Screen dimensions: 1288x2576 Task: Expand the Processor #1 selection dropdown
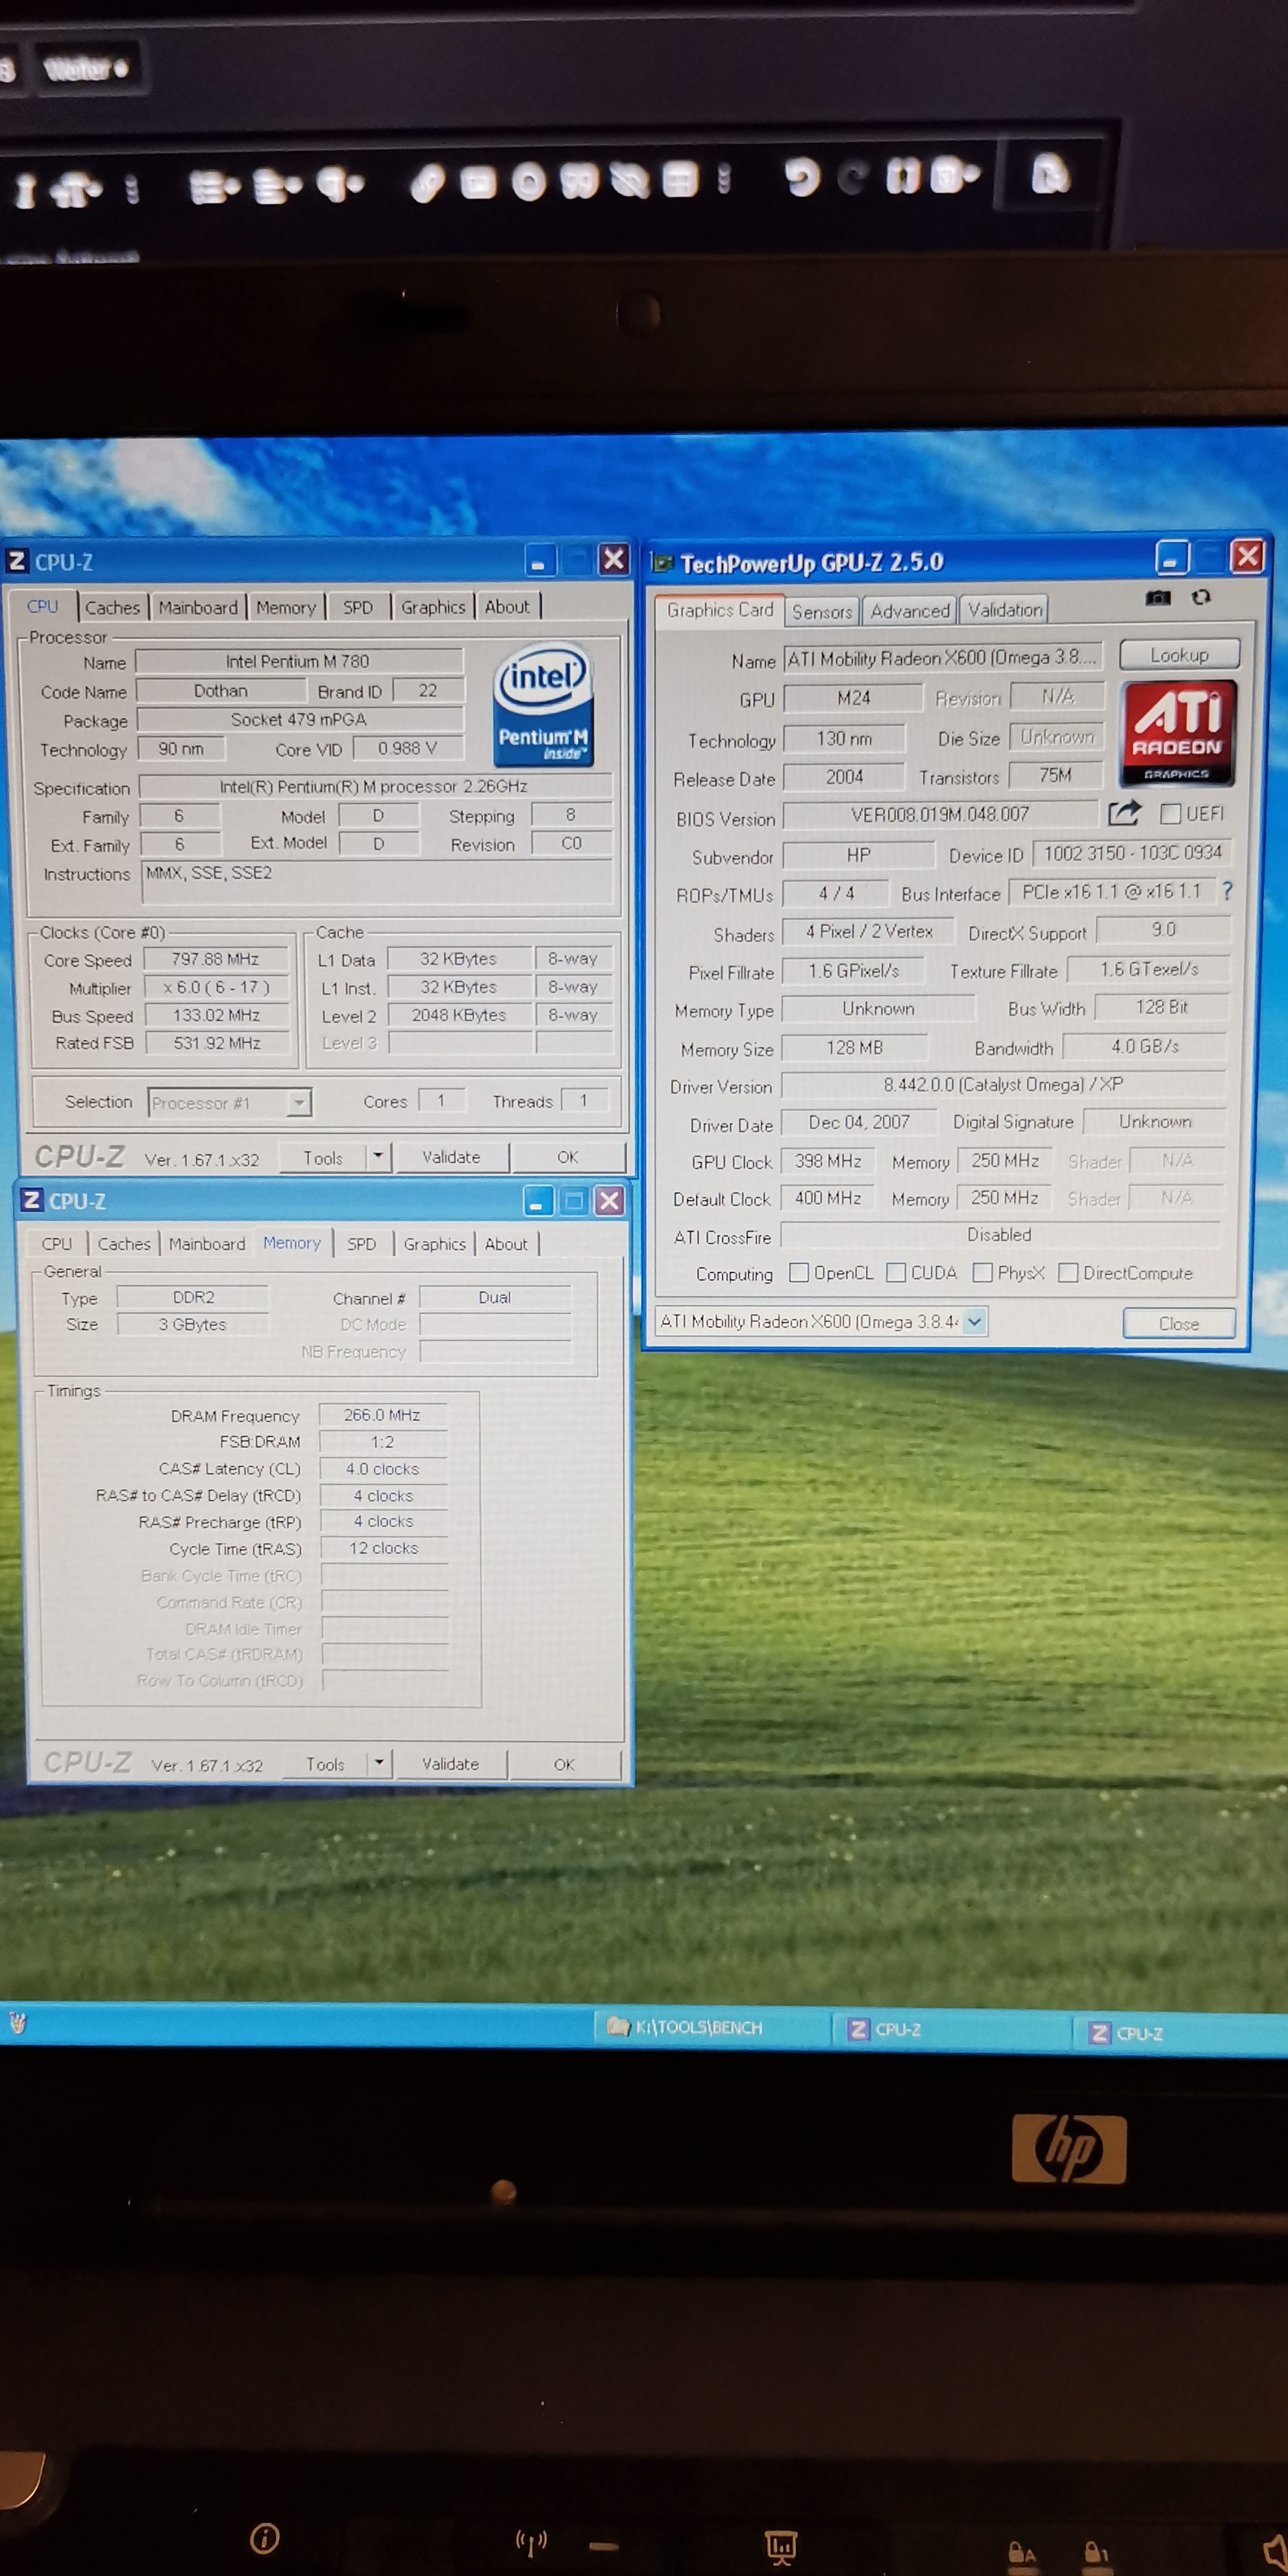point(298,1102)
